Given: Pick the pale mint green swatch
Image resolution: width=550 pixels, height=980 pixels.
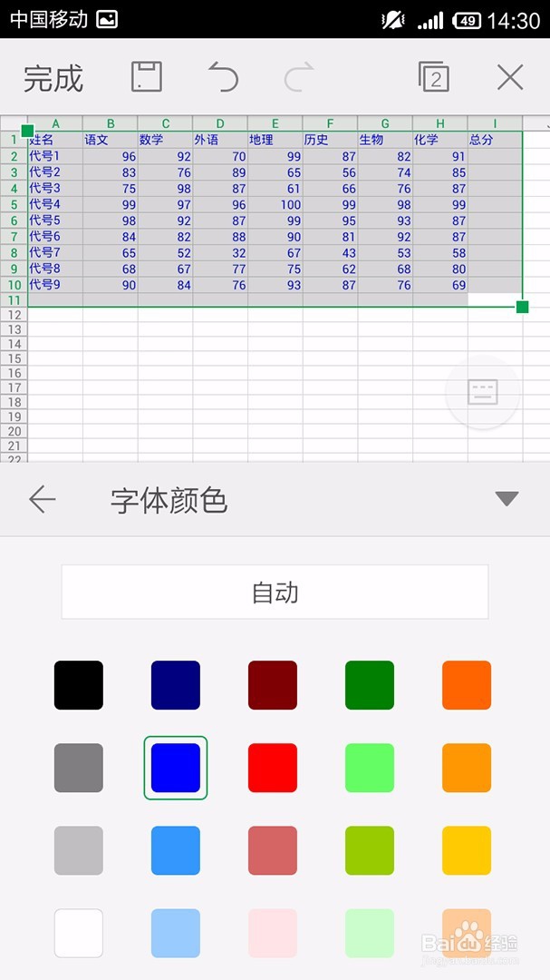Looking at the screenshot, I should (x=370, y=933).
